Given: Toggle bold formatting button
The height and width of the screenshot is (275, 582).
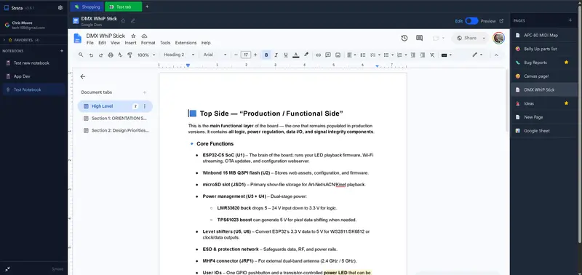Looking at the screenshot, I should pos(266,55).
